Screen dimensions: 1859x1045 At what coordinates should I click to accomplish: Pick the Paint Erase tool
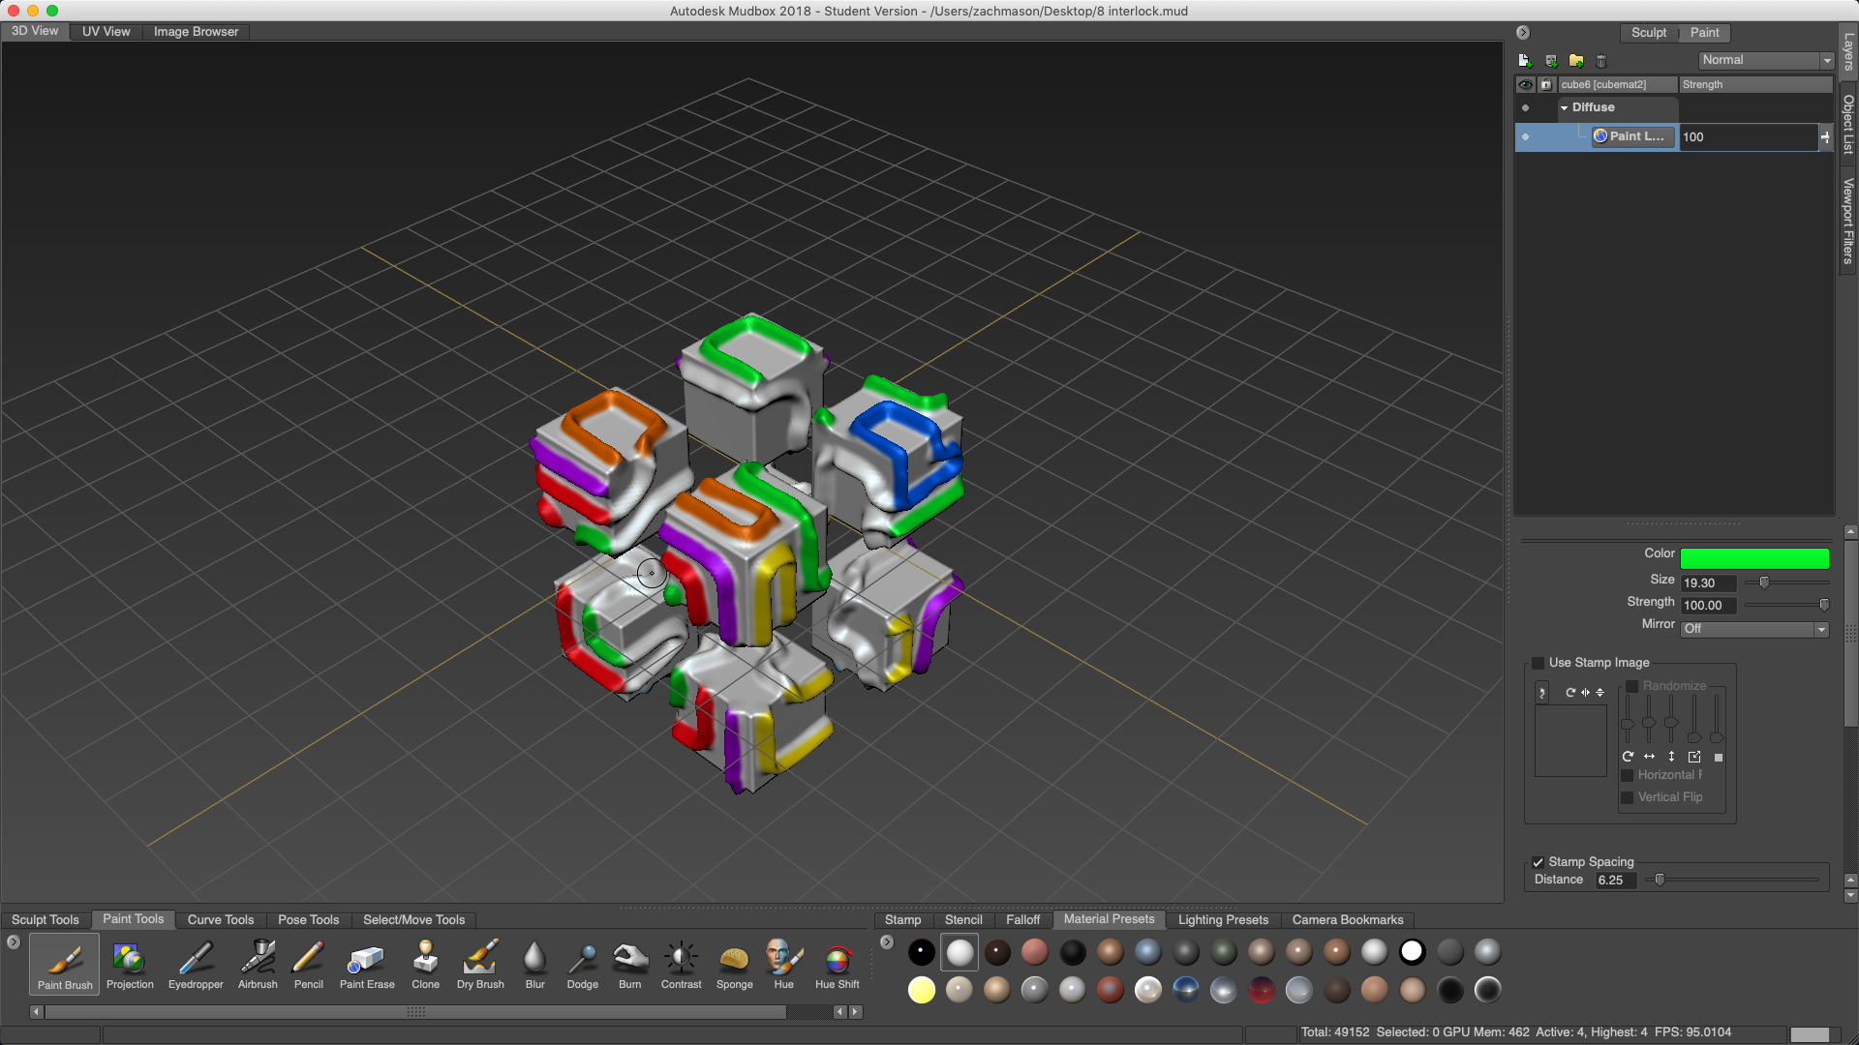click(367, 964)
